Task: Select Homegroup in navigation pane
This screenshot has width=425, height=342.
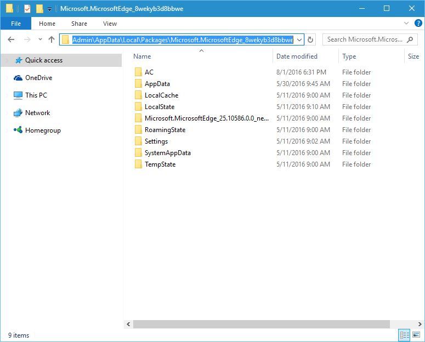Action: [43, 130]
